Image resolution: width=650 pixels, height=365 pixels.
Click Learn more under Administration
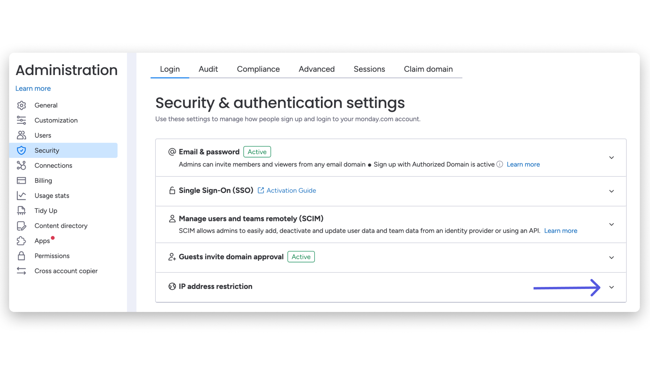(x=33, y=88)
